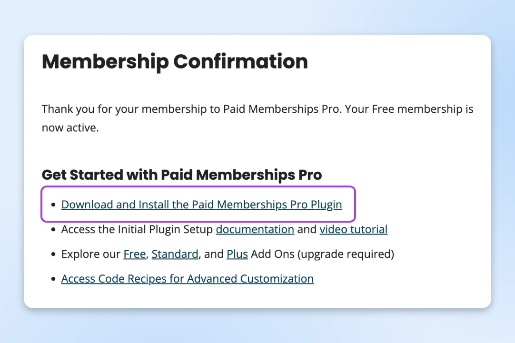
Task: Open the video tutorial link
Action: (x=353, y=229)
